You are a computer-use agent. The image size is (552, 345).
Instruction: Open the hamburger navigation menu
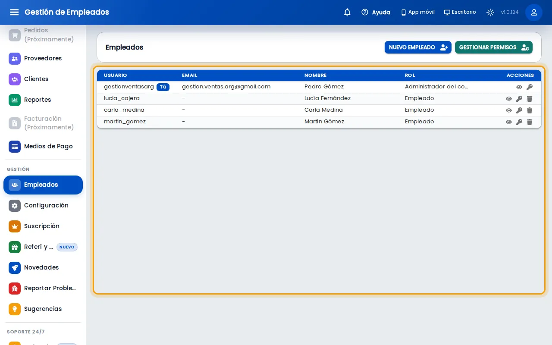point(14,12)
